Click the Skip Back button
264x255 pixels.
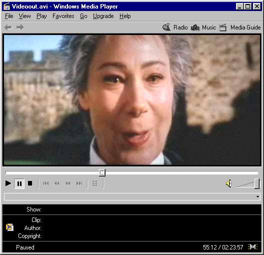pos(45,183)
